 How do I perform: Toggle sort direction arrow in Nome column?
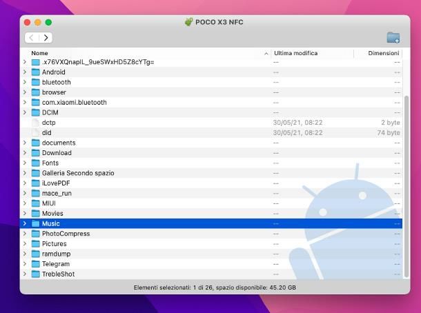point(266,54)
